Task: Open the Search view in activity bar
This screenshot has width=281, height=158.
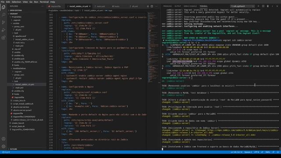Action: click(4, 14)
